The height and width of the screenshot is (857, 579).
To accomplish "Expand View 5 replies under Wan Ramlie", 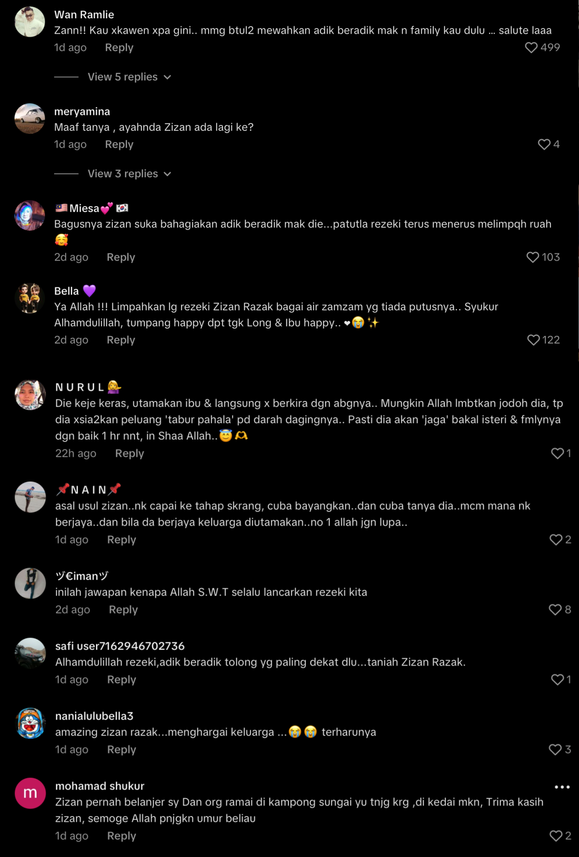I will (x=129, y=77).
